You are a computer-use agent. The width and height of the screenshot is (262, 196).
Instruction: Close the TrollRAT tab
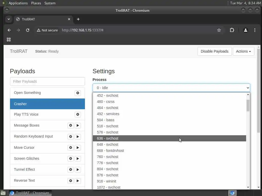click(x=69, y=19)
